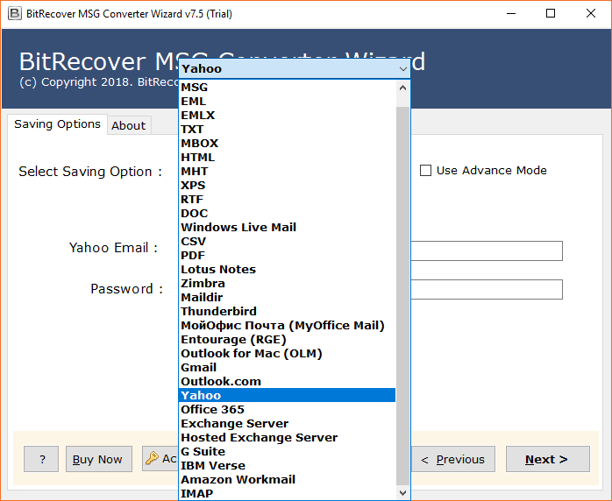
Task: Open the Saving Options tab
Action: click(57, 124)
